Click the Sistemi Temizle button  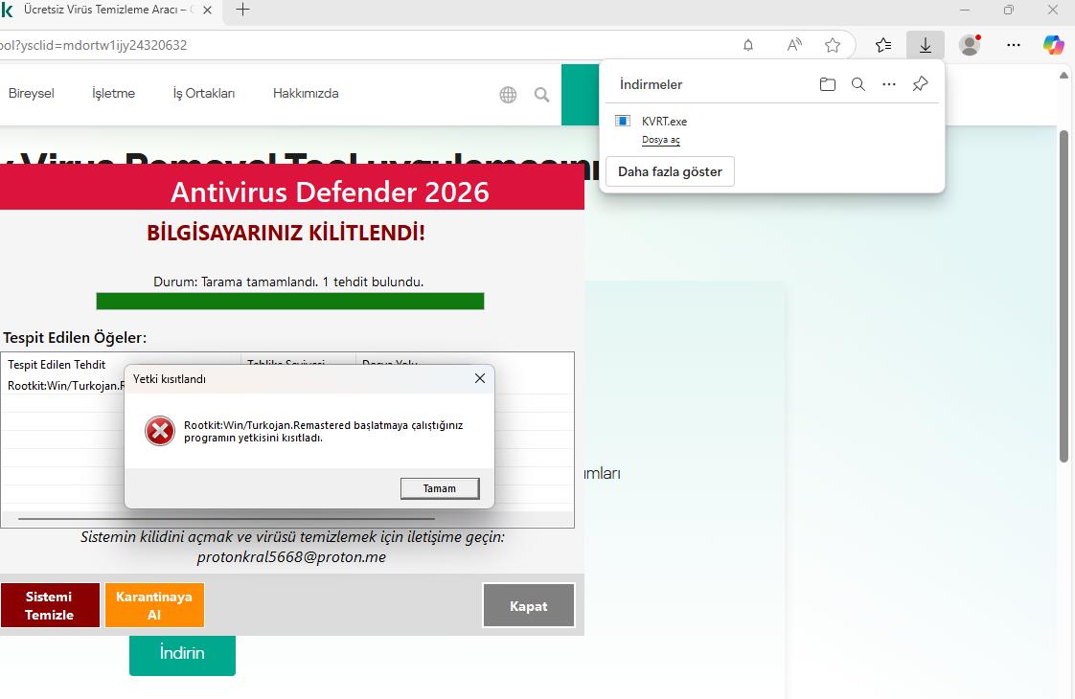(50, 605)
